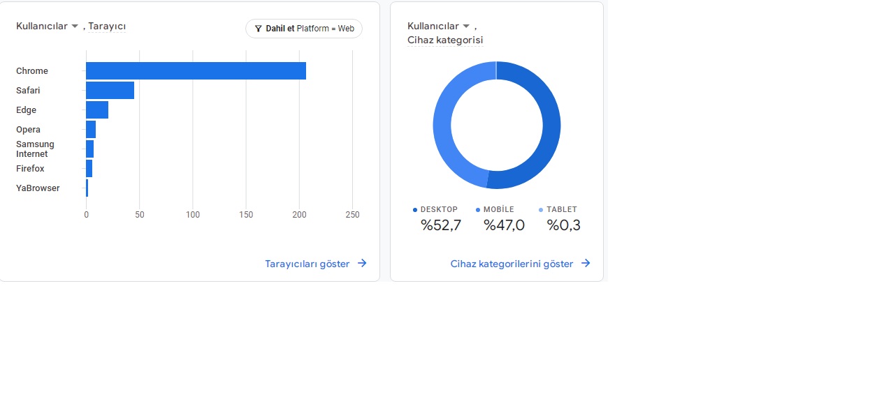Open the Cihaz kategorisi dimension selector
The height and width of the screenshot is (415, 884).
(445, 40)
